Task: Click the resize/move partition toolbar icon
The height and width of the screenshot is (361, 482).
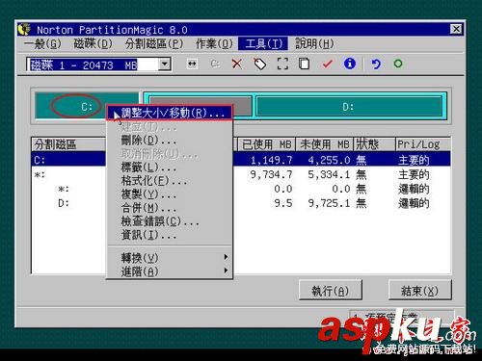Action: coord(192,64)
